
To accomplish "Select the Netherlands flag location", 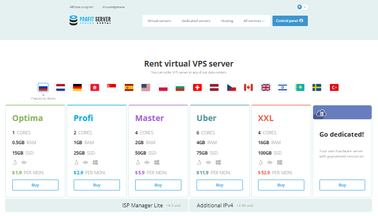I will [x=60, y=87].
